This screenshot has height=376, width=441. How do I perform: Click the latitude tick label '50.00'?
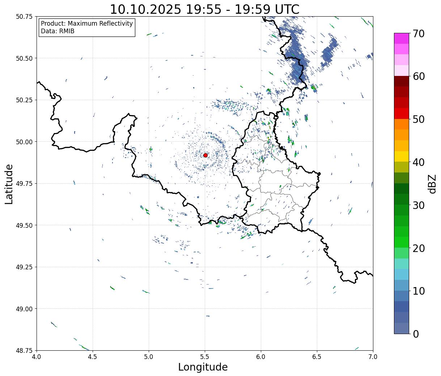point(24,142)
